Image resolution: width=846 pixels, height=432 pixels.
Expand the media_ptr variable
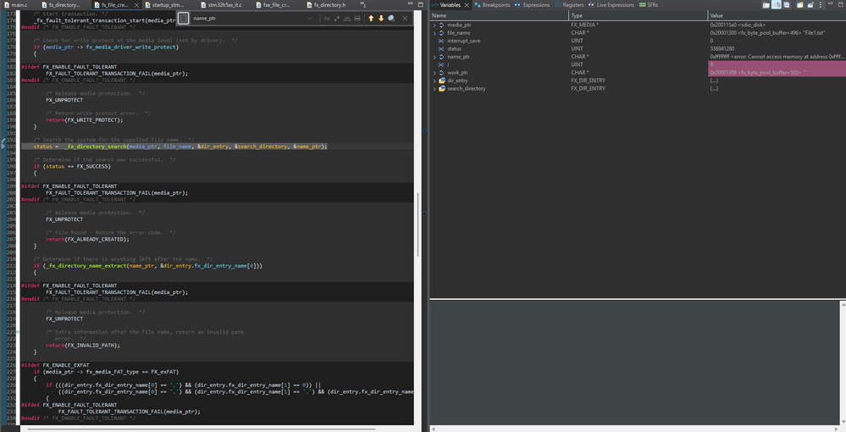coord(434,25)
